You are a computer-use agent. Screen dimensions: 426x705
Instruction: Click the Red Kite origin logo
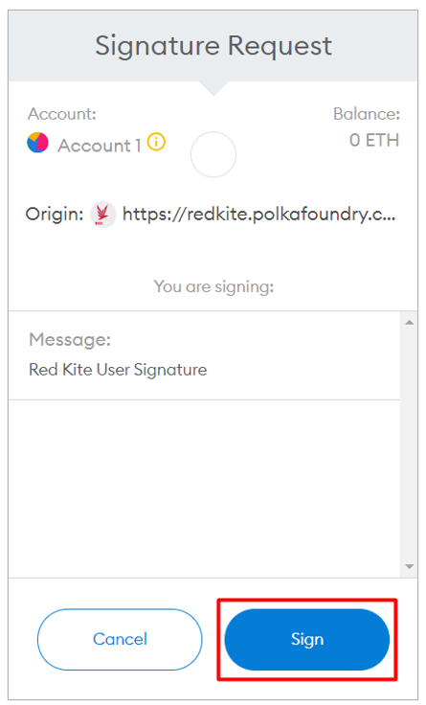[102, 214]
